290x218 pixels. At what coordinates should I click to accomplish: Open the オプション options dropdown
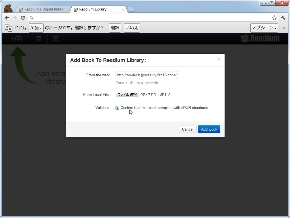coord(264,28)
